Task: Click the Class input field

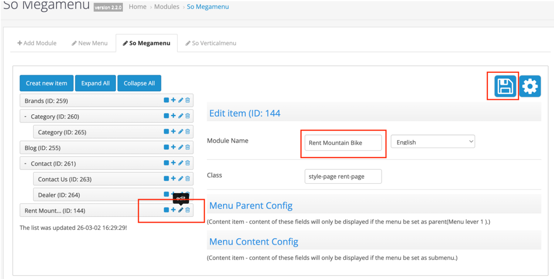Action: click(x=343, y=176)
